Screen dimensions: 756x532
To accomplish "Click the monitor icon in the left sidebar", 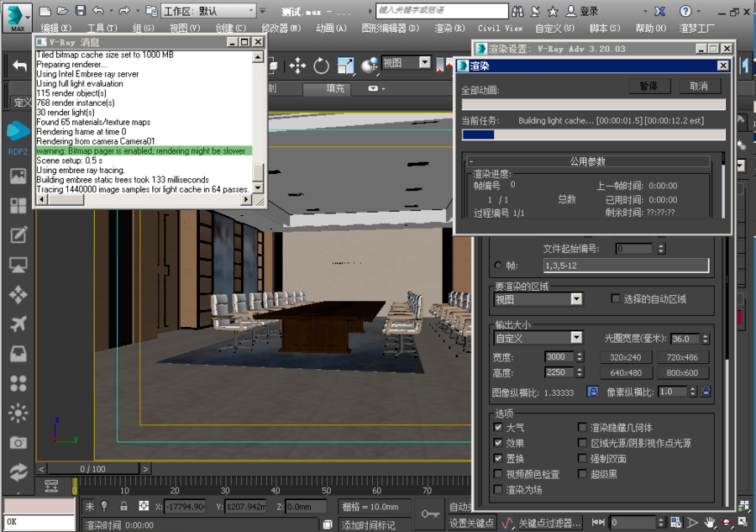I will point(18,265).
